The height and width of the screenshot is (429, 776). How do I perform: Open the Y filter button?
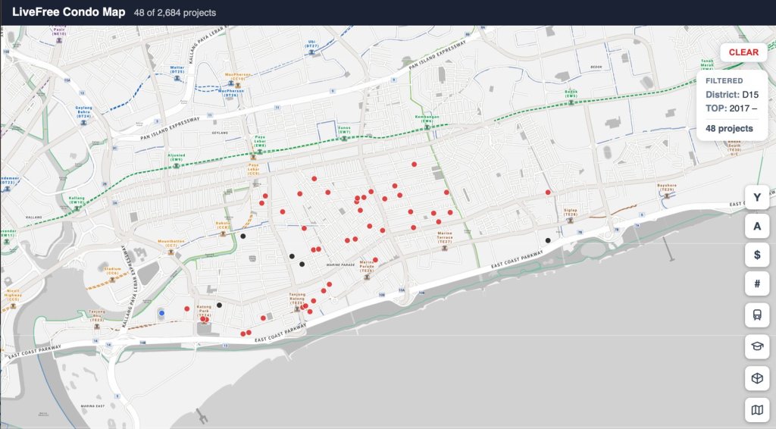tap(757, 197)
